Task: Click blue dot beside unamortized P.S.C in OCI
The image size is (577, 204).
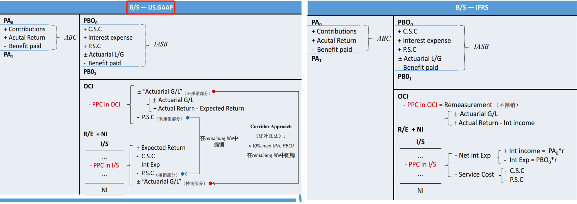Action: (x=188, y=118)
